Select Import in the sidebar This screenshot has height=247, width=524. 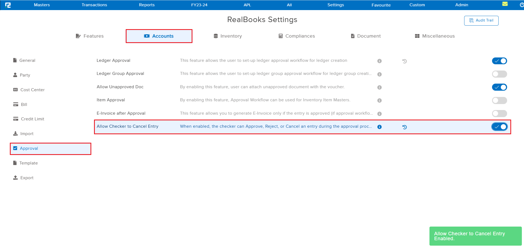pos(23,134)
